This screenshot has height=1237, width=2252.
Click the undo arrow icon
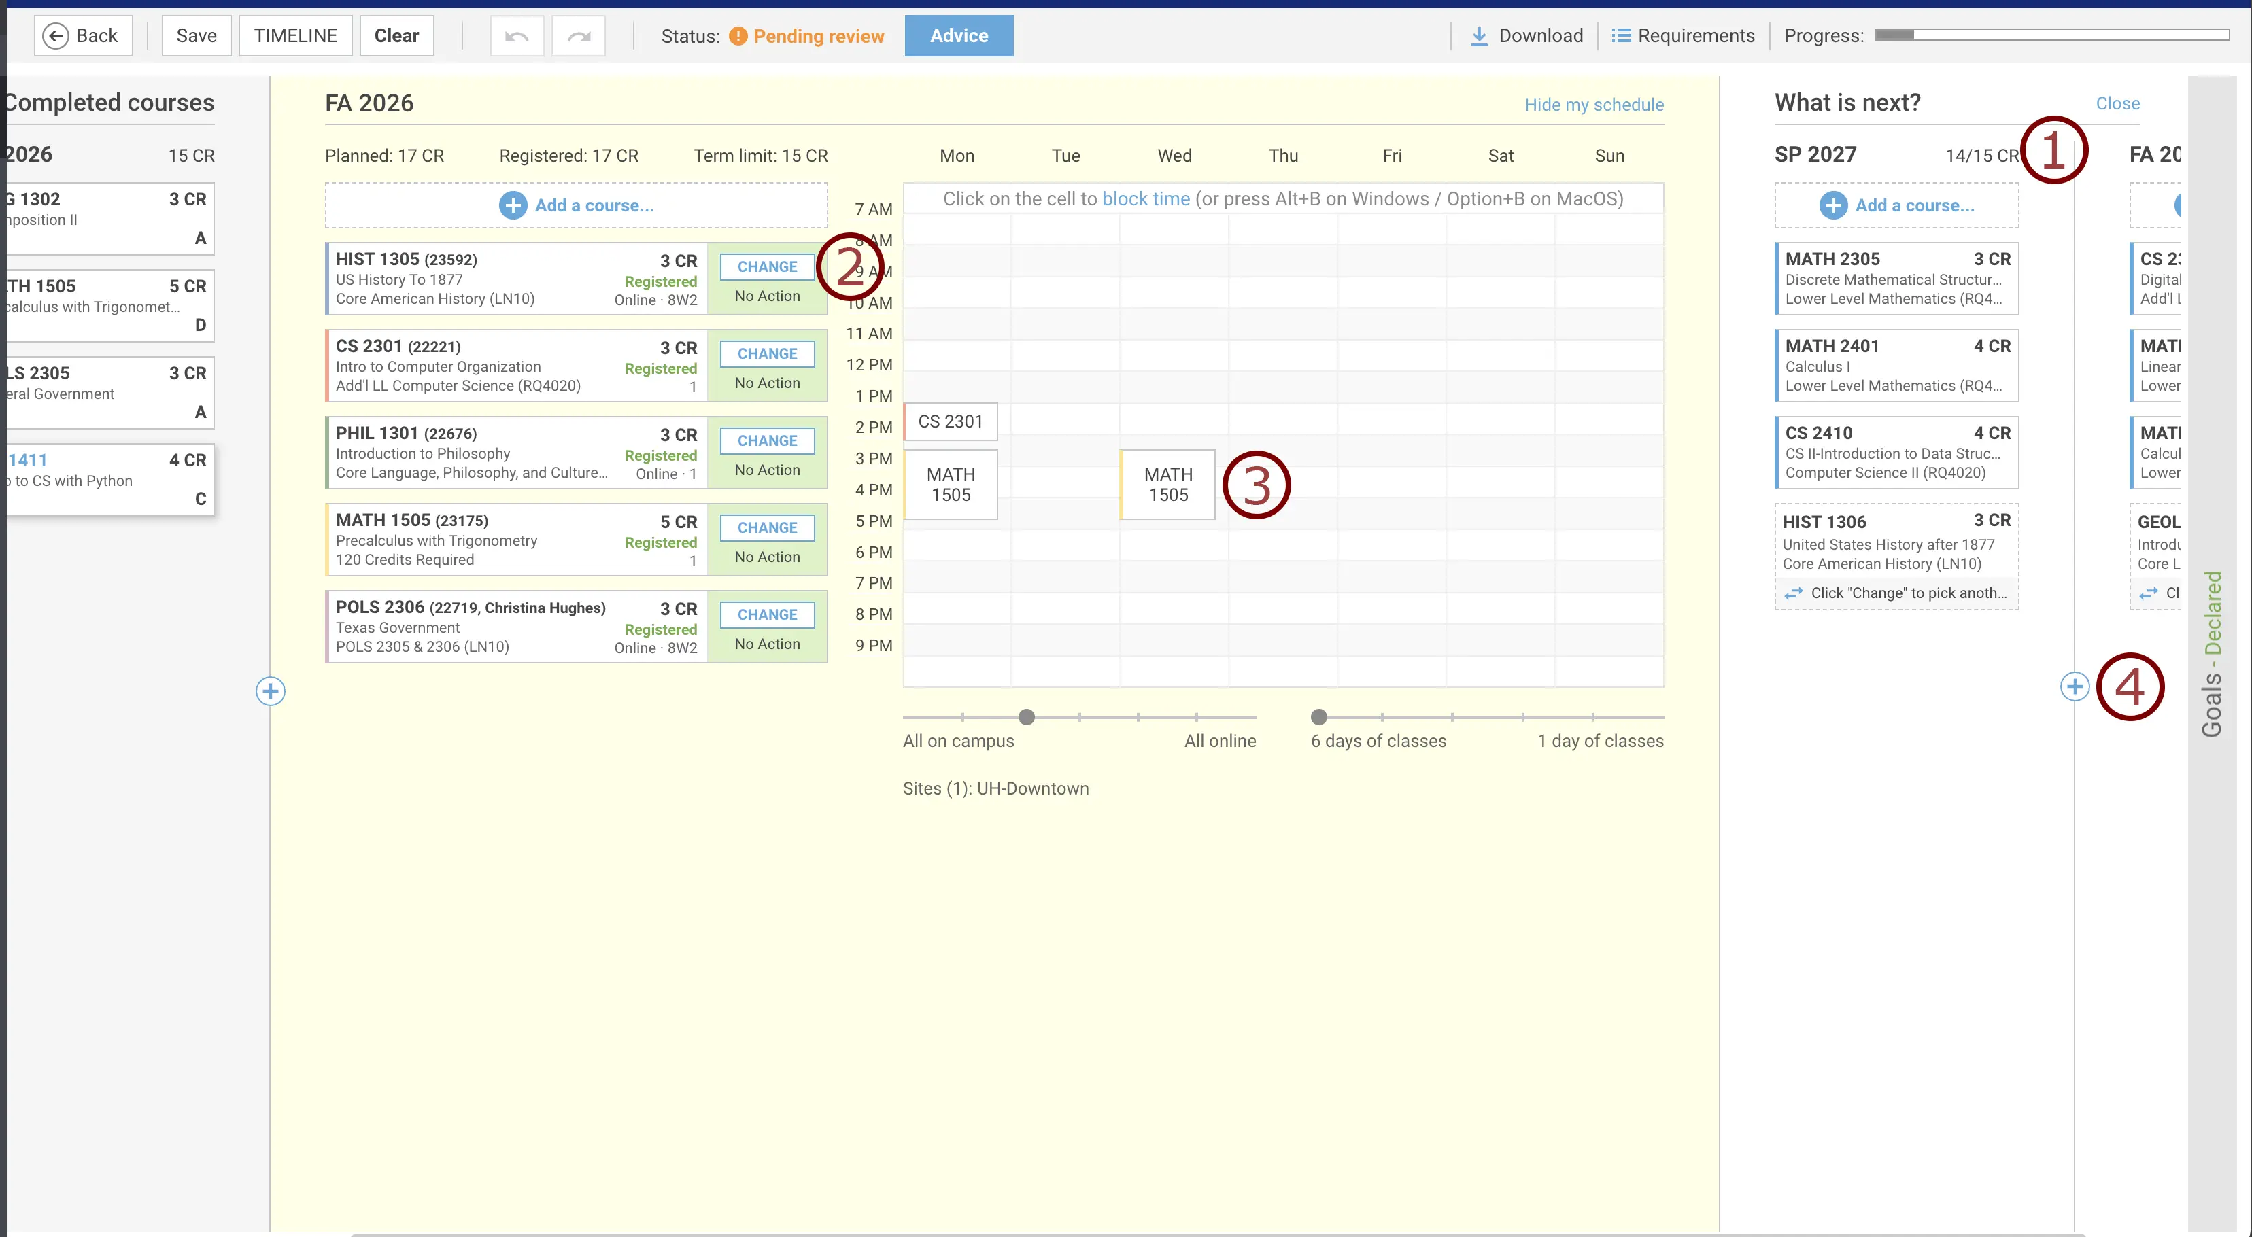(517, 36)
